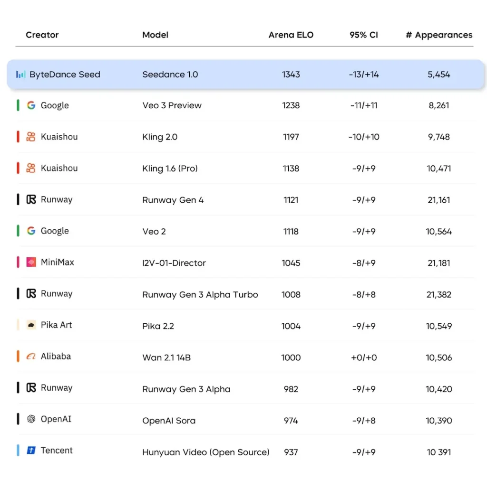
Task: Click the orange color bar beside Alibaba
Action: coord(18,356)
